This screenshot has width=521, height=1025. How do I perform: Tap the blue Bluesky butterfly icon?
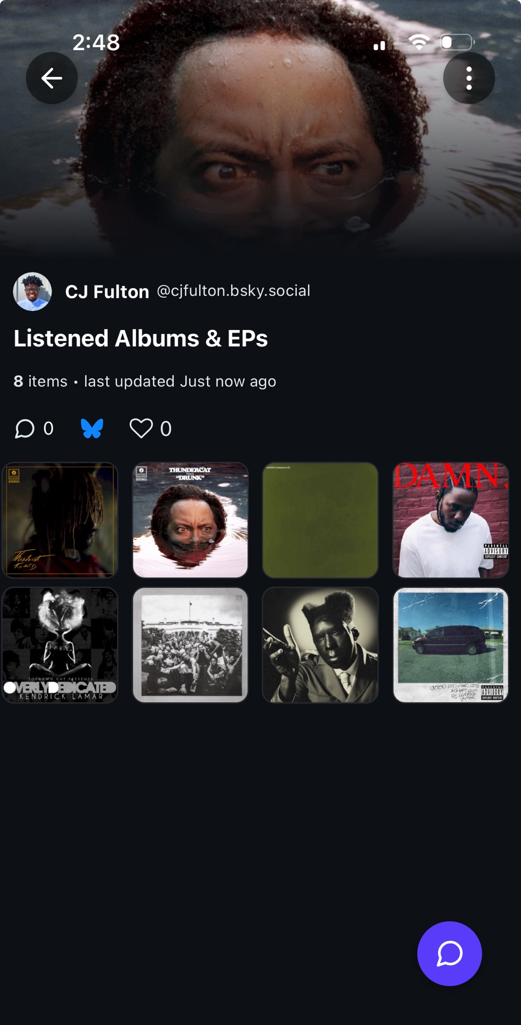click(x=92, y=428)
